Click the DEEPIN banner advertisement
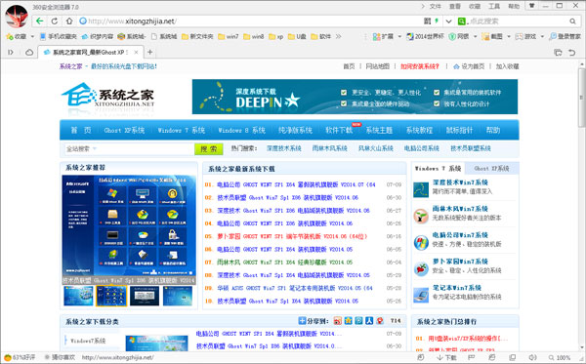Image resolution: width=586 pixels, height=364 pixels. click(x=355, y=97)
